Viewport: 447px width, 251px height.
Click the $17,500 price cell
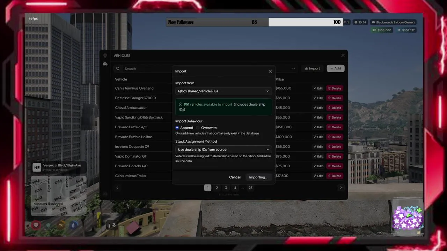point(282,176)
